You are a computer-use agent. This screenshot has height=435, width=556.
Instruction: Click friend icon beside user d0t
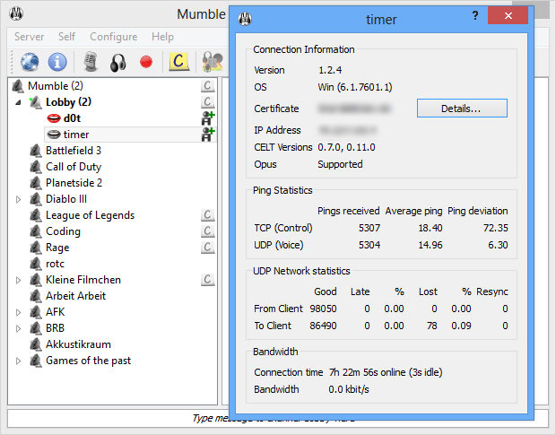(208, 118)
